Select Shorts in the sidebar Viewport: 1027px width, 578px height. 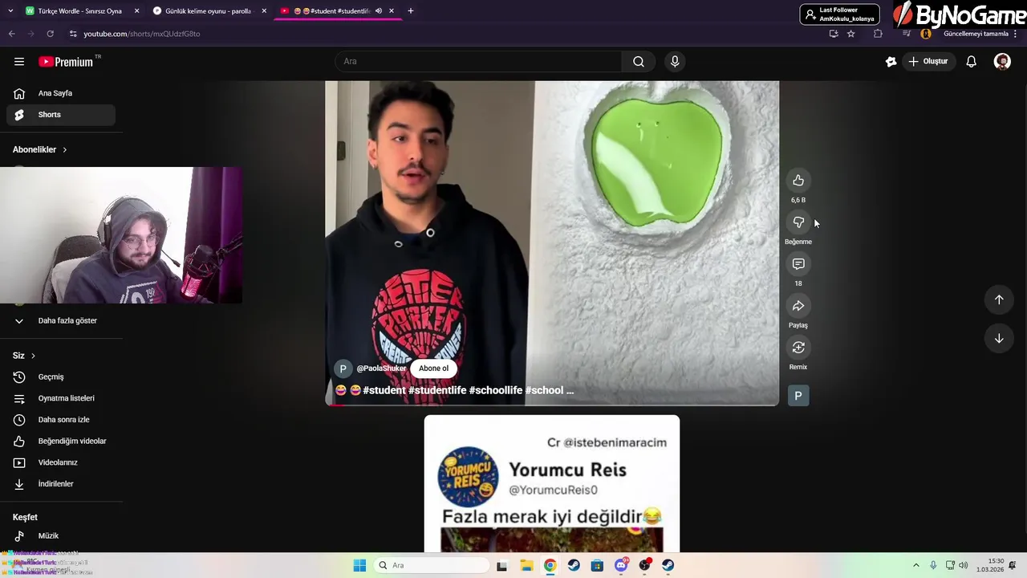click(61, 115)
